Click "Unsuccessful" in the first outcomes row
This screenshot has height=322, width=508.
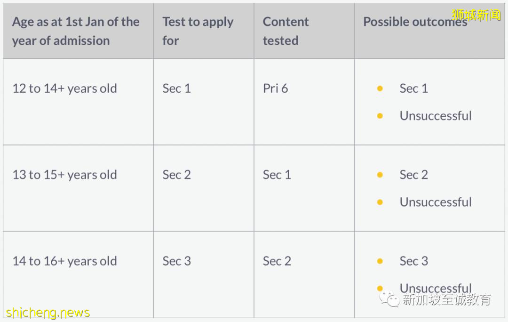(x=435, y=116)
